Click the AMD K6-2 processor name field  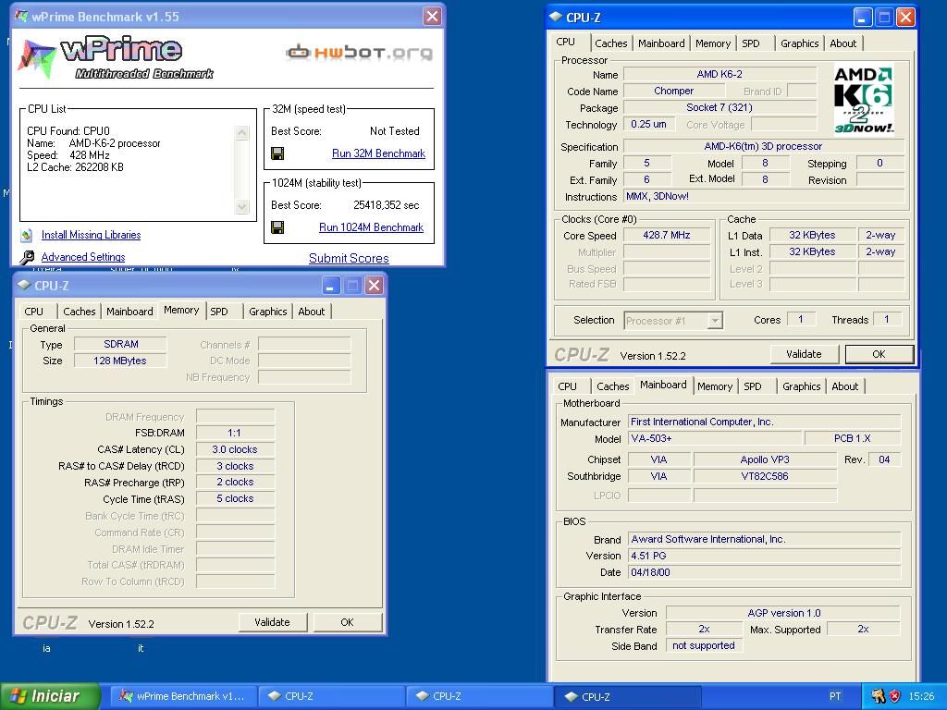(x=719, y=74)
